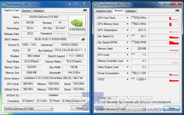Open VDDC sensor dropdown

click(x=127, y=79)
